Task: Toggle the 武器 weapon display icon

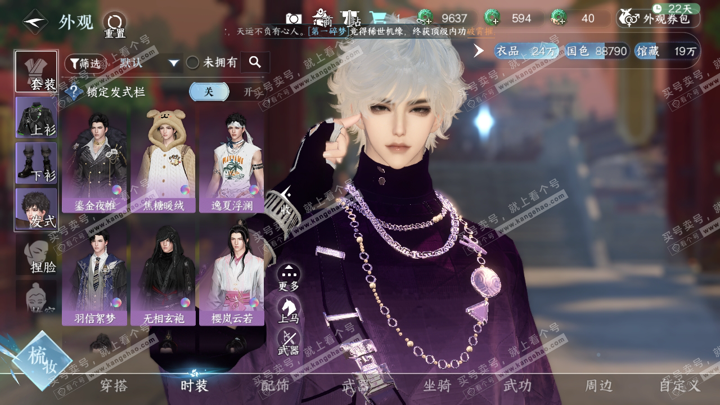Action: pyautogui.click(x=289, y=341)
